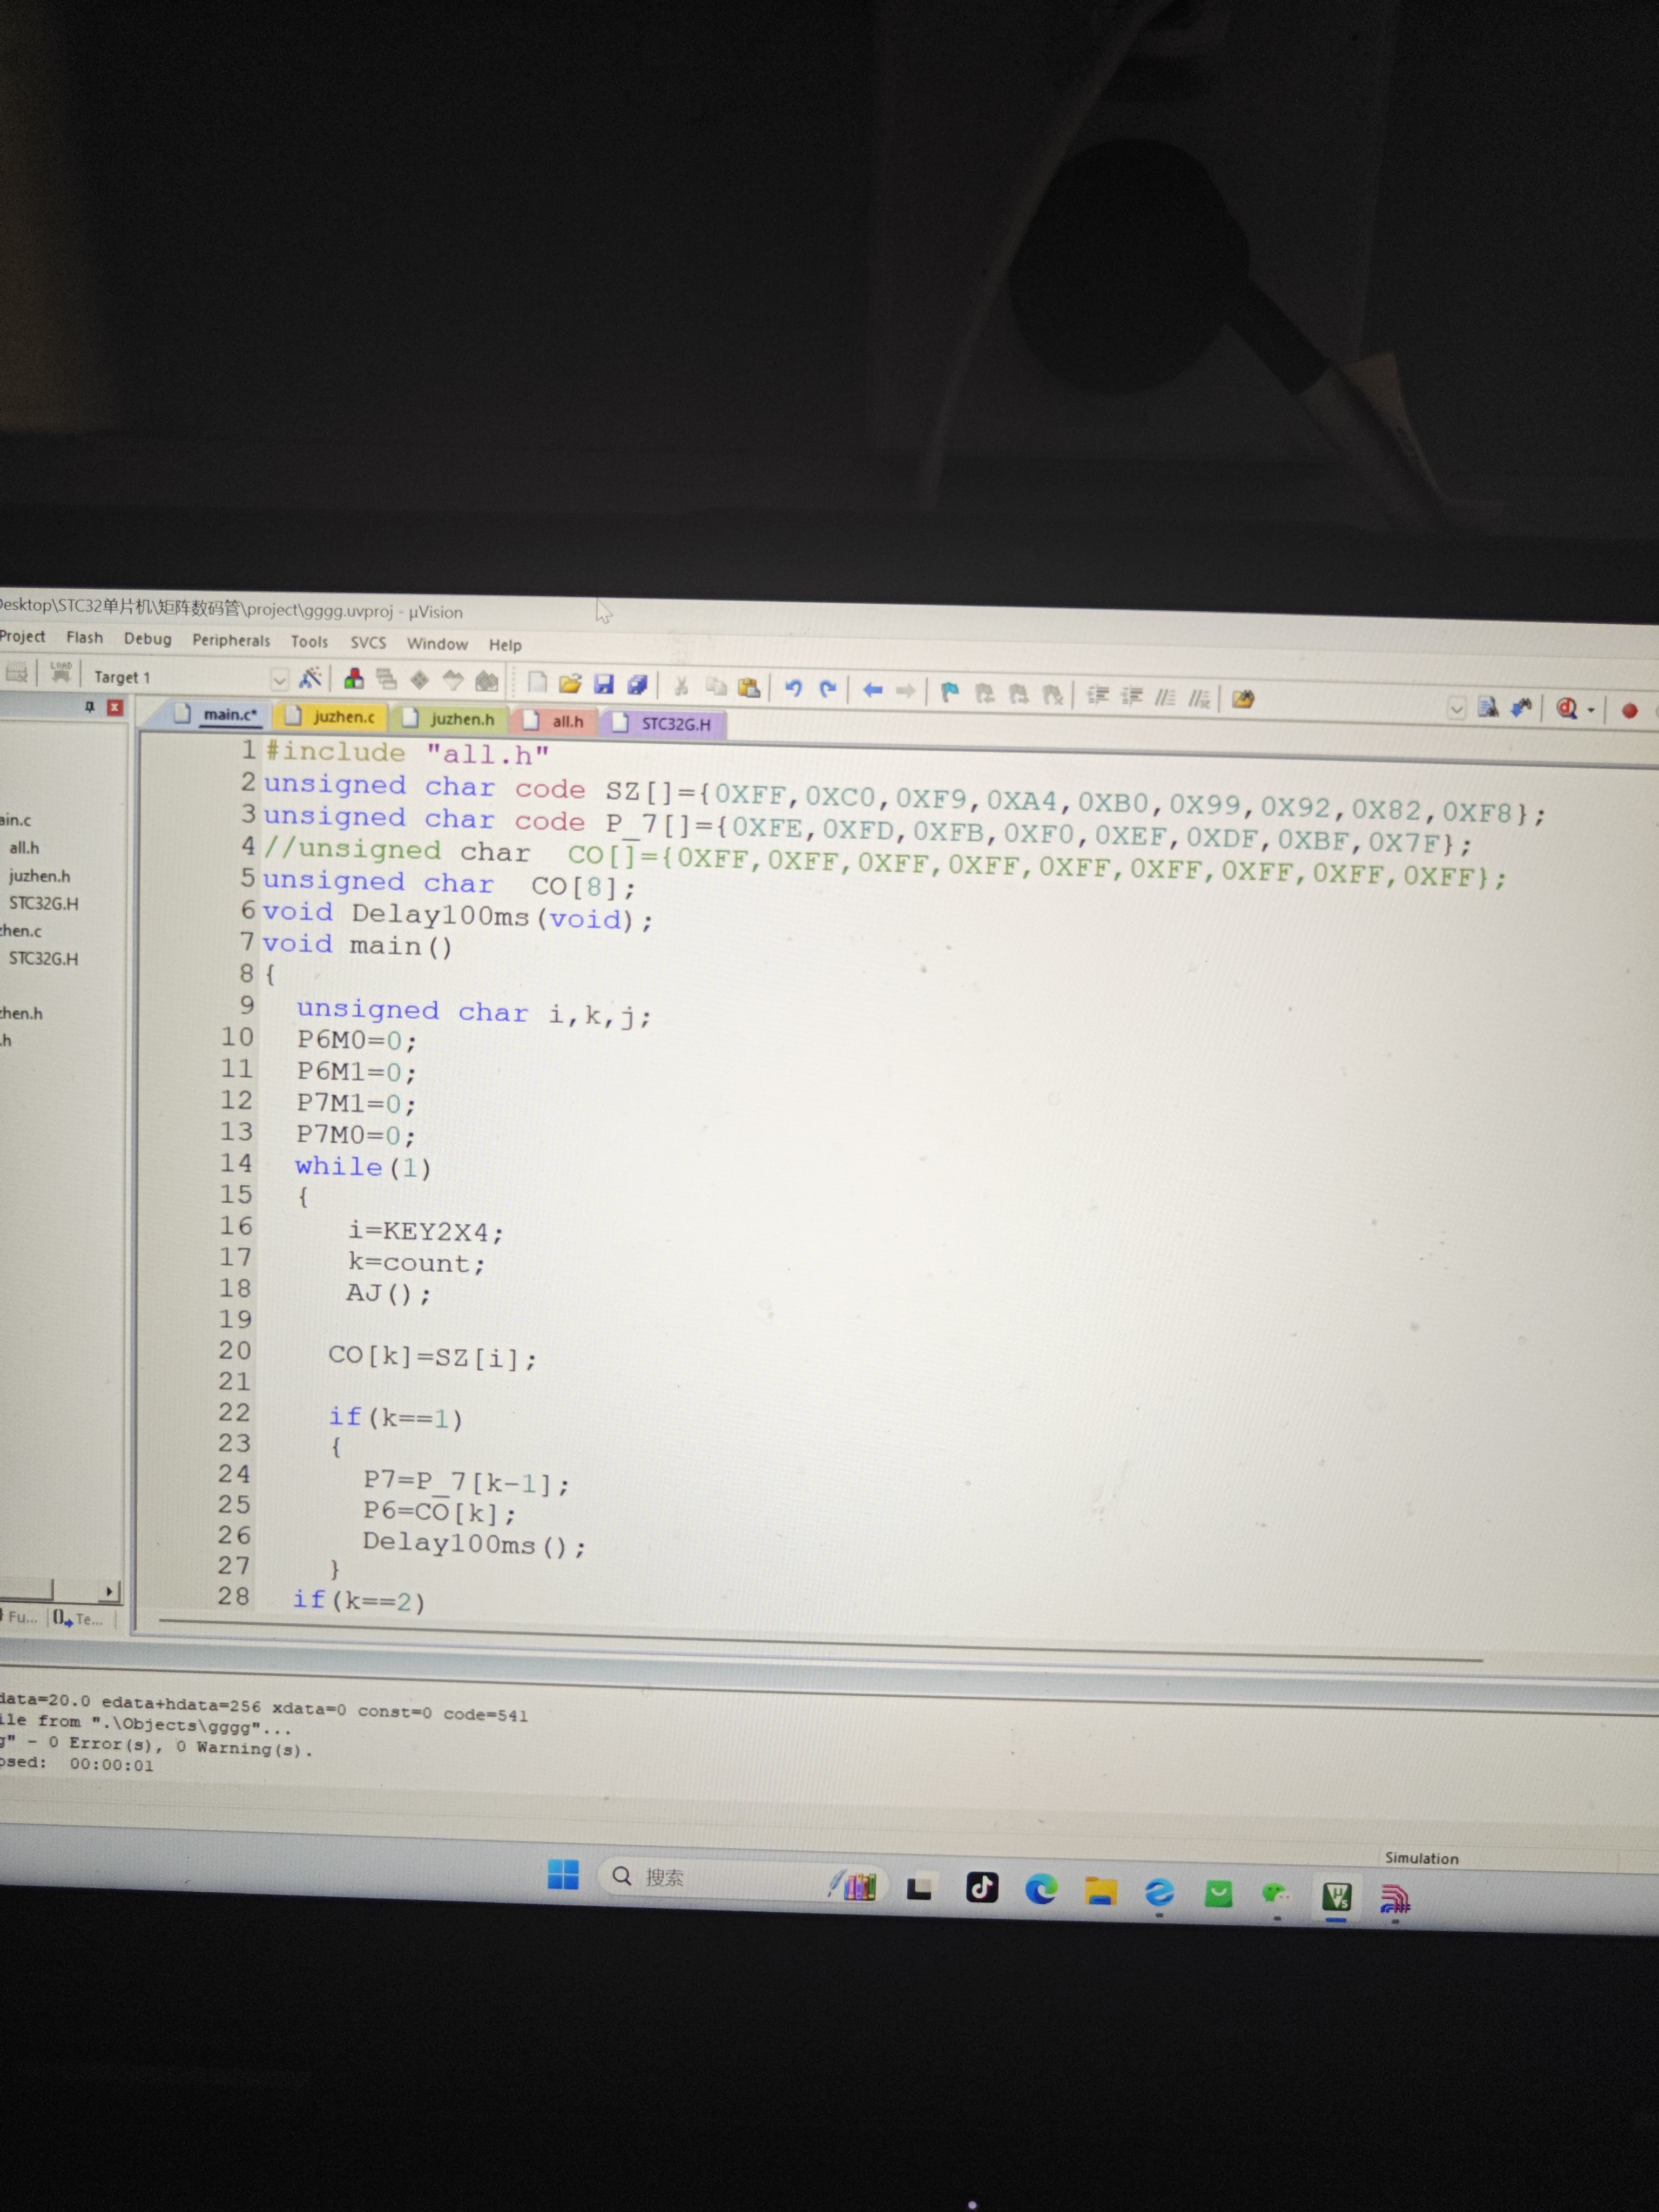Click the Paste clipboard icon
This screenshot has height=2212, width=1659.
tap(749, 687)
